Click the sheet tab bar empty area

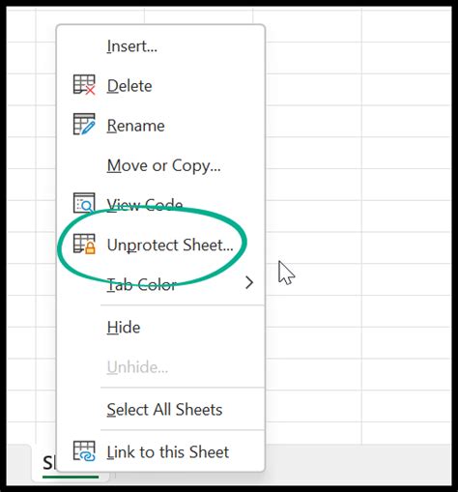coord(355,464)
